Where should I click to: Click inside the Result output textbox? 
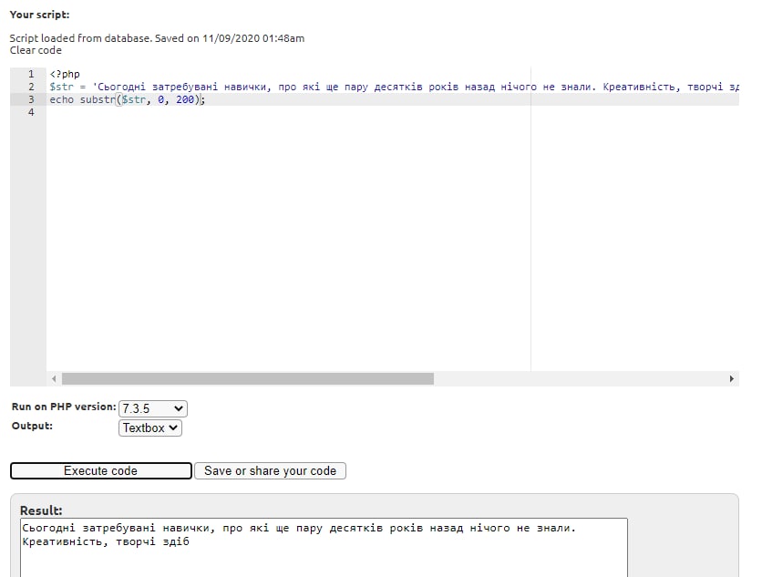(324, 548)
